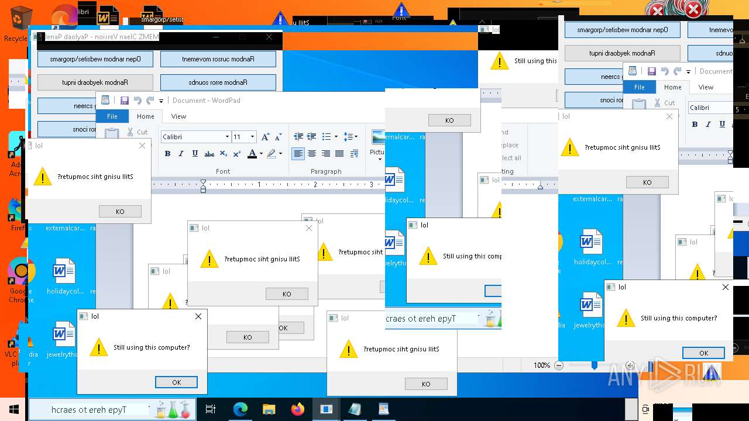749x421 pixels.
Task: Adjust the WordPad zoom slider handle
Action: tap(595, 365)
